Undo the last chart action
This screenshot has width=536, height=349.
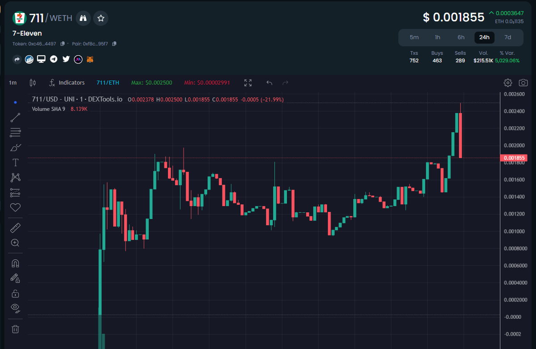coord(269,83)
